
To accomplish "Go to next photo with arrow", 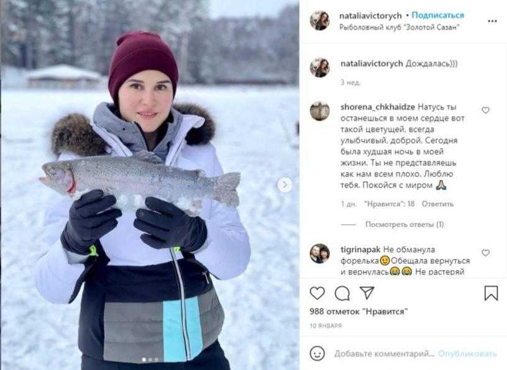I will point(285,185).
